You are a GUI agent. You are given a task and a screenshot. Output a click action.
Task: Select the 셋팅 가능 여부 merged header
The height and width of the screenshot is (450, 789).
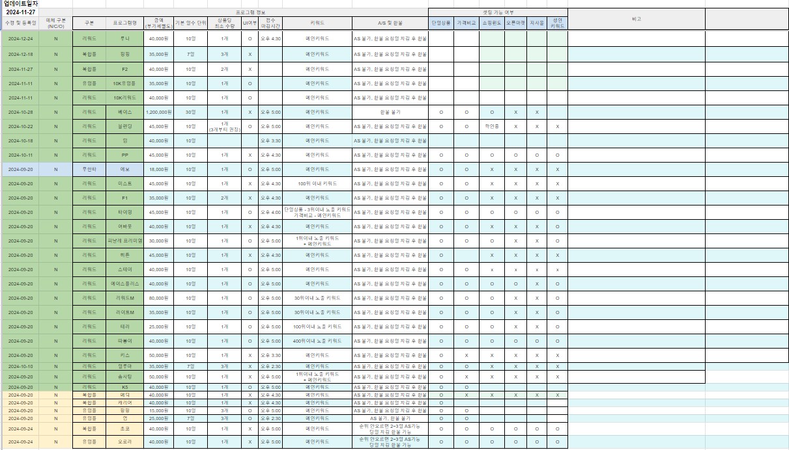click(498, 12)
